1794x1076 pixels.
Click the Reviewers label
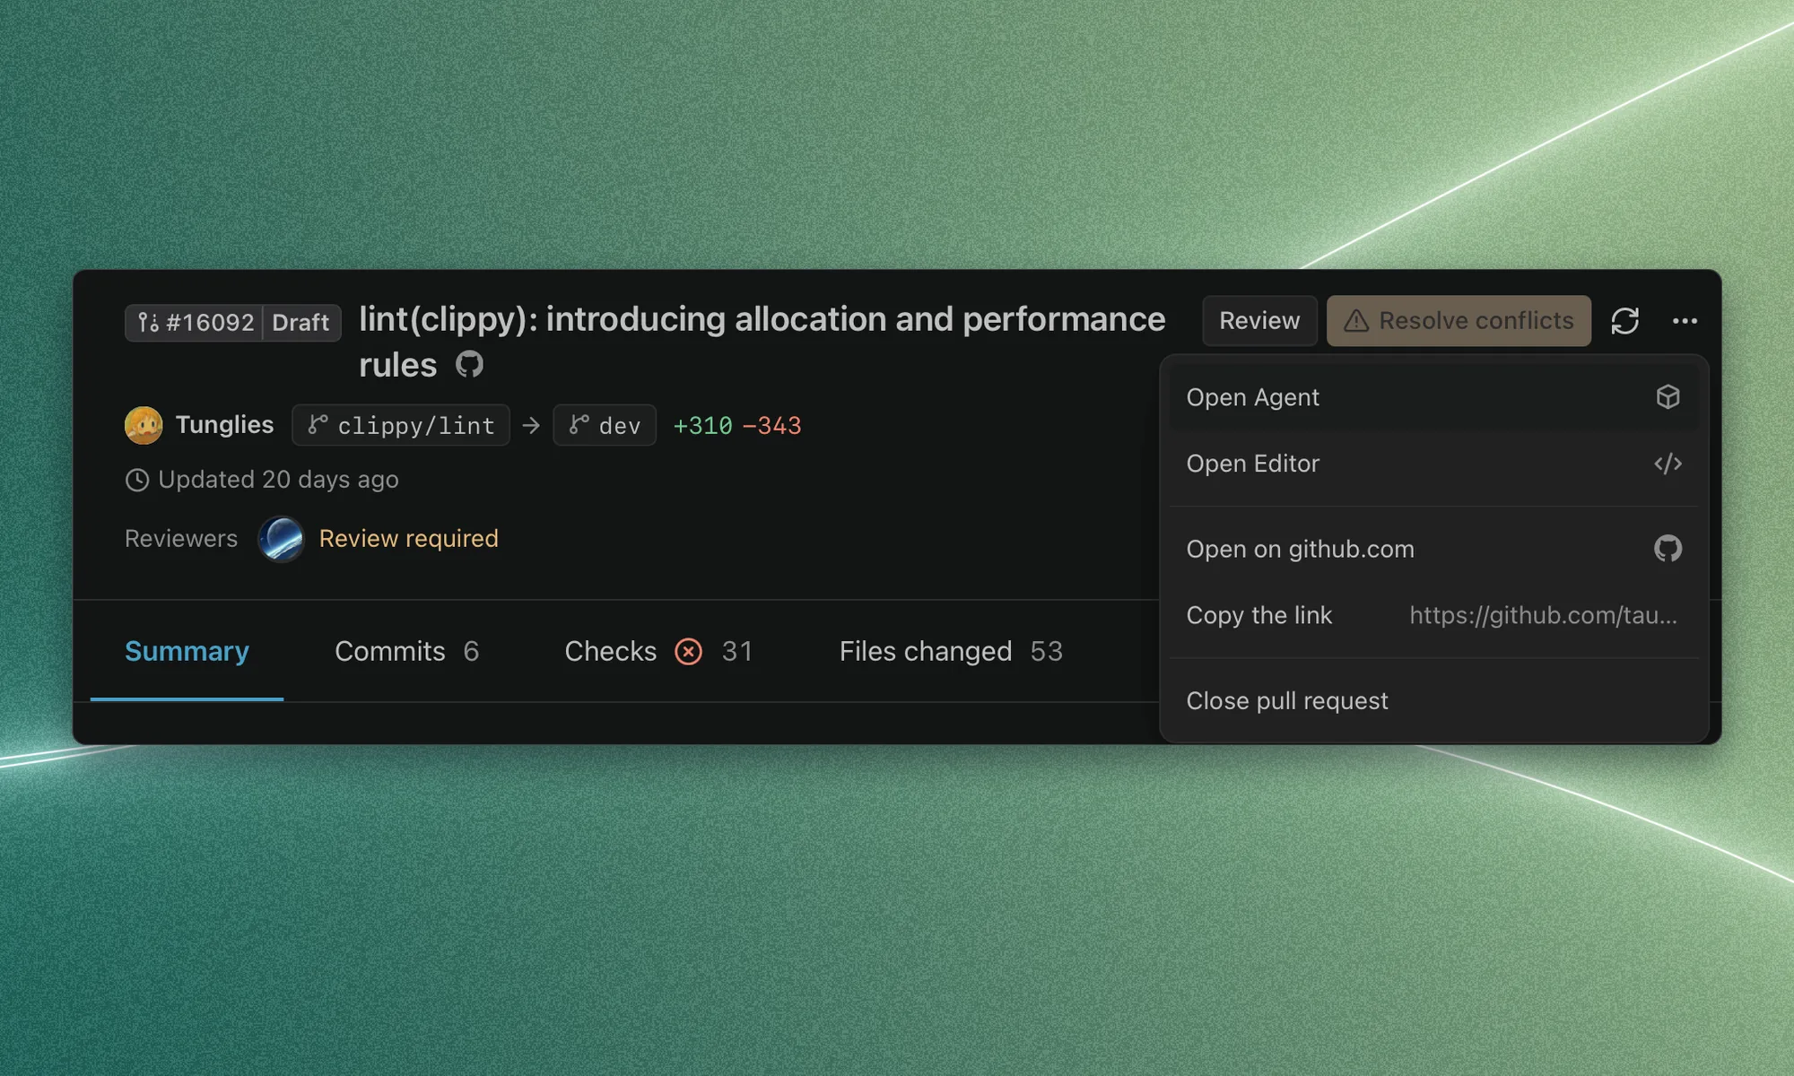(181, 538)
